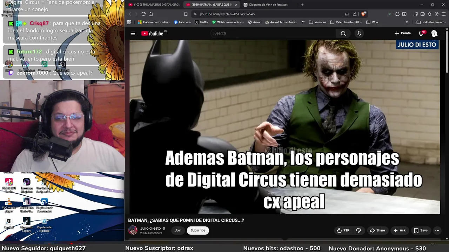Open the YouTube hamburger guide menu

pos(133,33)
